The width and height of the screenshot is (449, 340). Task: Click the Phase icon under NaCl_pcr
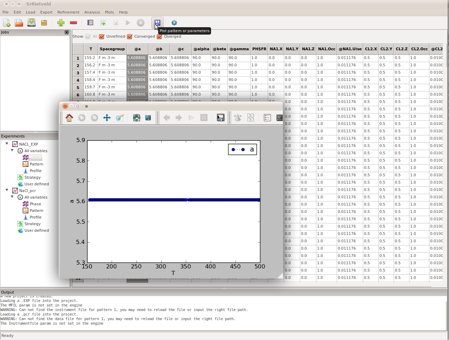[x=26, y=204]
